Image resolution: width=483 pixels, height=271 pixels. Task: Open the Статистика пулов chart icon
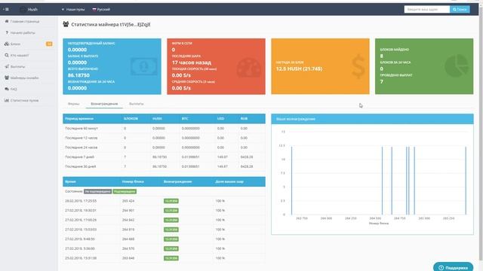(7, 100)
